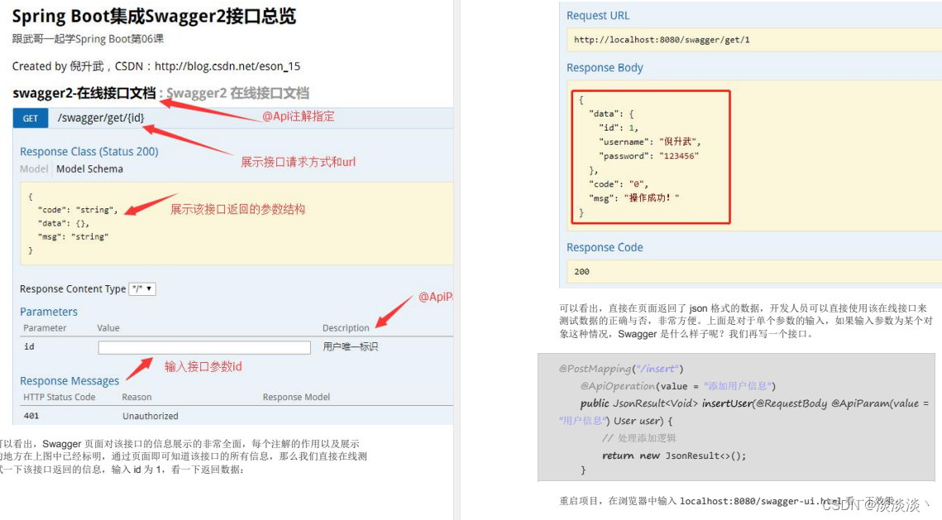Click the Response Code 200 value
Viewport: 942px width, 520px height.
coord(581,271)
